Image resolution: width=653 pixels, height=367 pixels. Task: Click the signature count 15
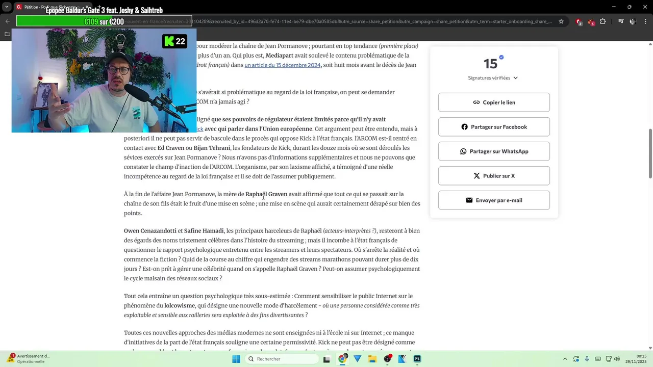490,64
